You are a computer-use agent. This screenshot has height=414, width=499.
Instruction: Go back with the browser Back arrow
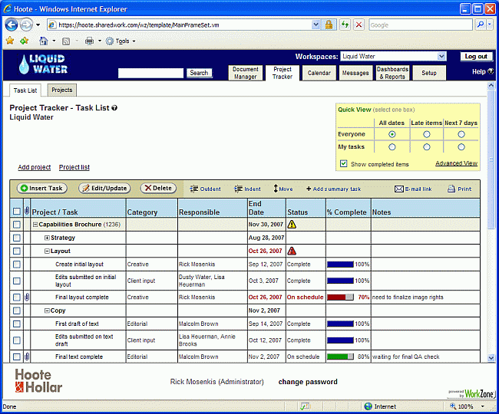(x=12, y=25)
